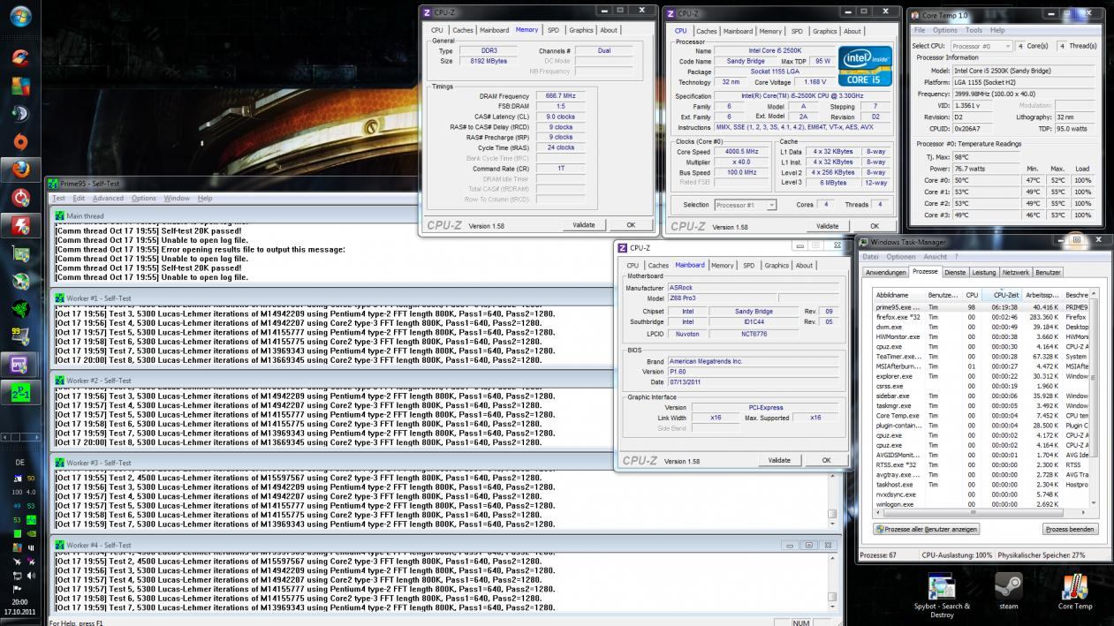This screenshot has width=1114, height=626.
Task: Select HWMonitor.exe process row
Action: pos(981,336)
